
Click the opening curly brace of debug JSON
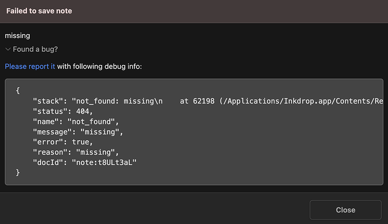pyautogui.click(x=18, y=91)
